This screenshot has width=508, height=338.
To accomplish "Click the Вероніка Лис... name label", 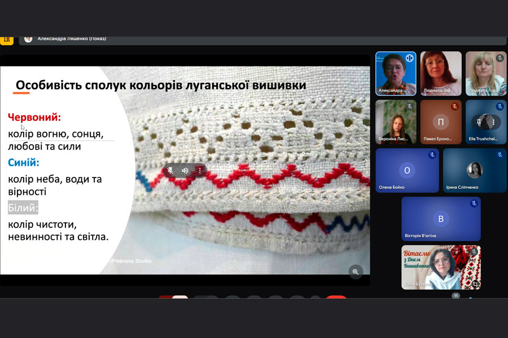I will click(393, 139).
